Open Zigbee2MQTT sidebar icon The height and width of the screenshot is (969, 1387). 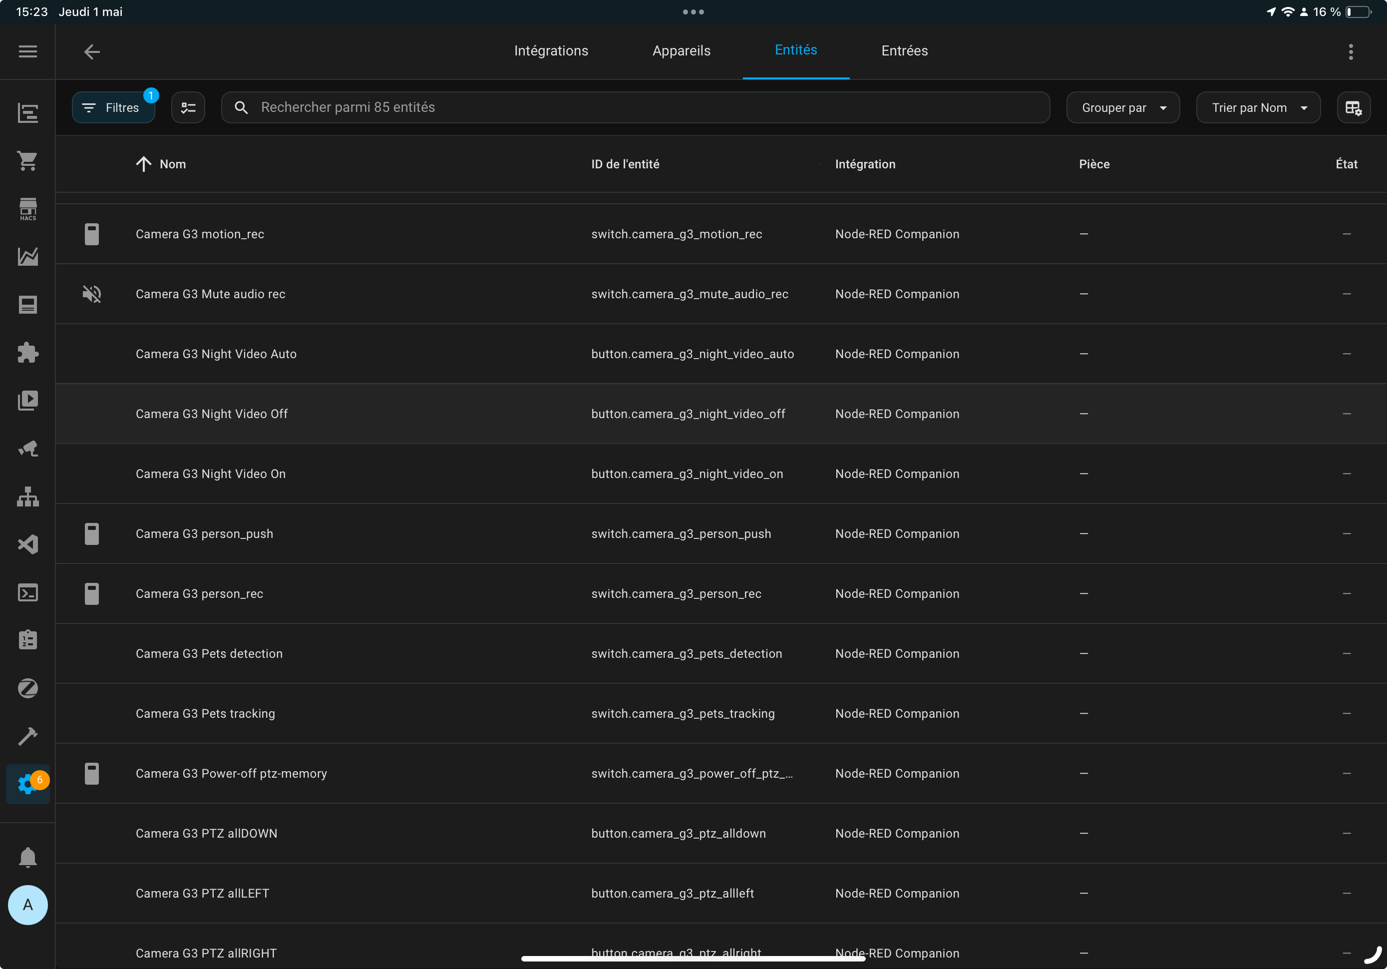28,688
